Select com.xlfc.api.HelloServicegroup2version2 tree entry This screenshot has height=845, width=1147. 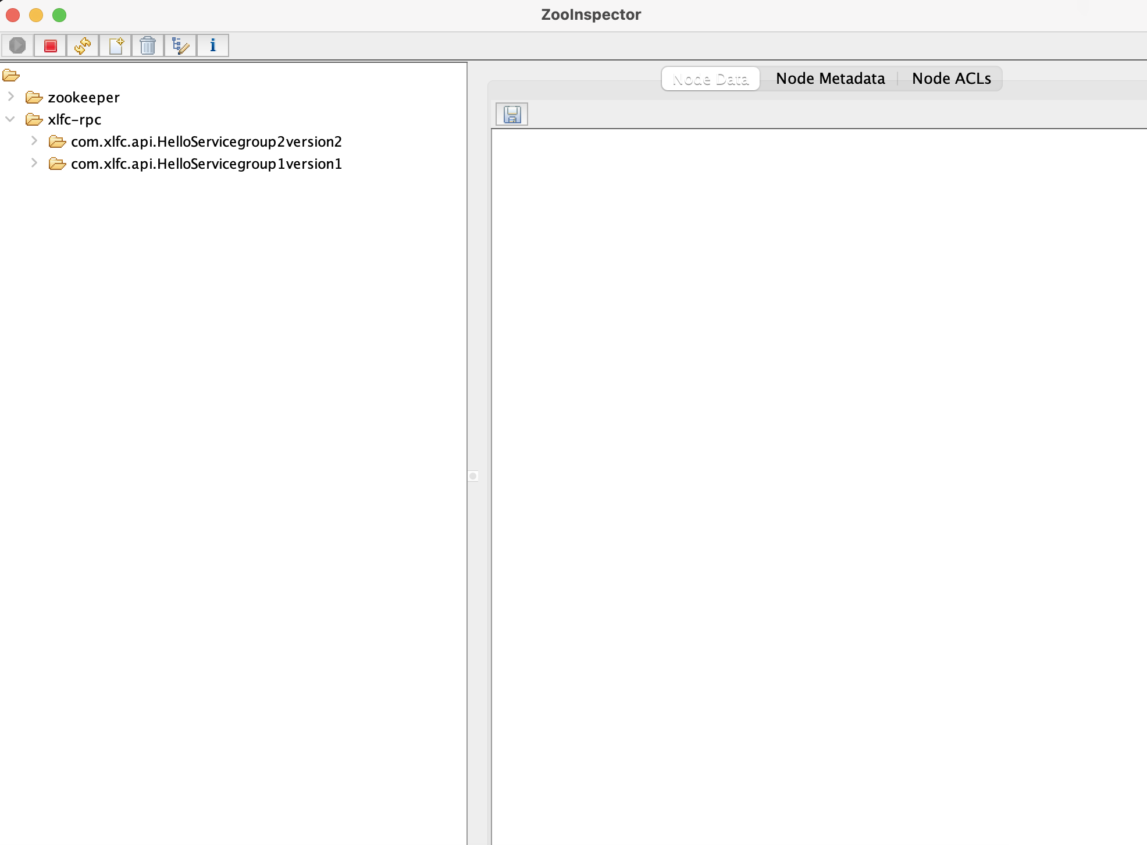click(206, 141)
